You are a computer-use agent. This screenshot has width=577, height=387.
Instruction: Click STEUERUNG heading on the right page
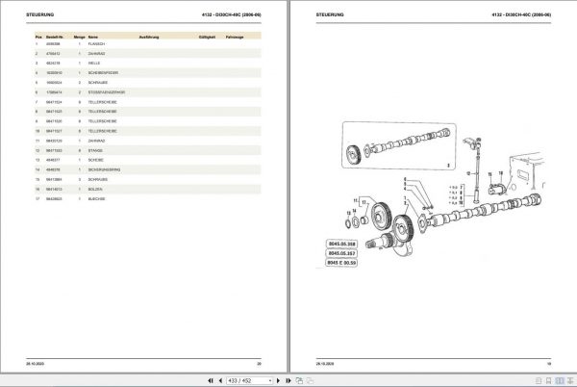pyautogui.click(x=330, y=14)
